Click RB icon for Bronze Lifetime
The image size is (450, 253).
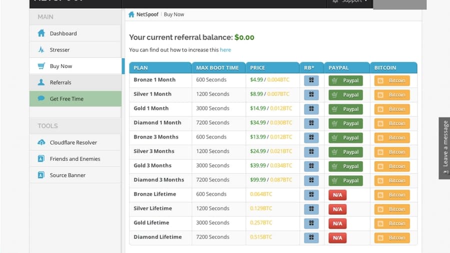(x=311, y=195)
